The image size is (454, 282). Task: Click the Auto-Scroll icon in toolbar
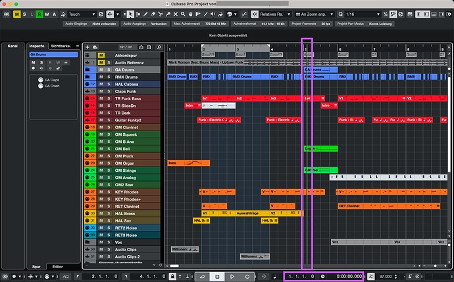110,14
